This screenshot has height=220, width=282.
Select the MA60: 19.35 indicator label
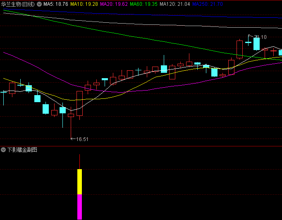tap(143, 4)
